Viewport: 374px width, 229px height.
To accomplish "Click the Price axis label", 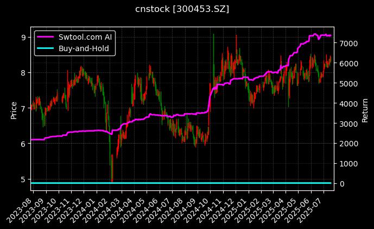I will coord(14,109).
